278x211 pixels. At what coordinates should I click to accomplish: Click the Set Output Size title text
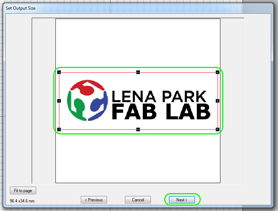tap(20, 8)
